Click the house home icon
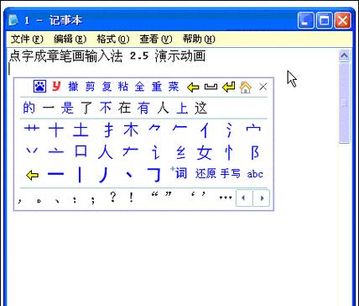Viewport: 359px width, 306px height. pyautogui.click(x=246, y=87)
